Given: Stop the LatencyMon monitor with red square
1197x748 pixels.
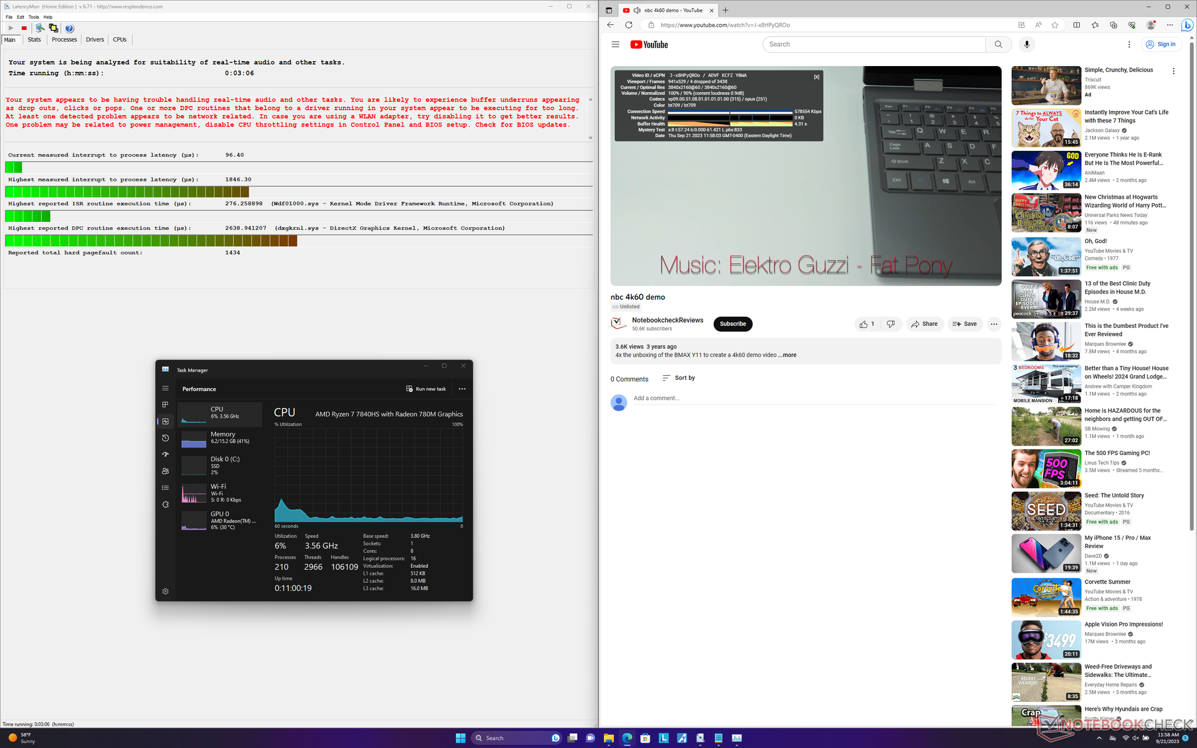Looking at the screenshot, I should pyautogui.click(x=24, y=28).
